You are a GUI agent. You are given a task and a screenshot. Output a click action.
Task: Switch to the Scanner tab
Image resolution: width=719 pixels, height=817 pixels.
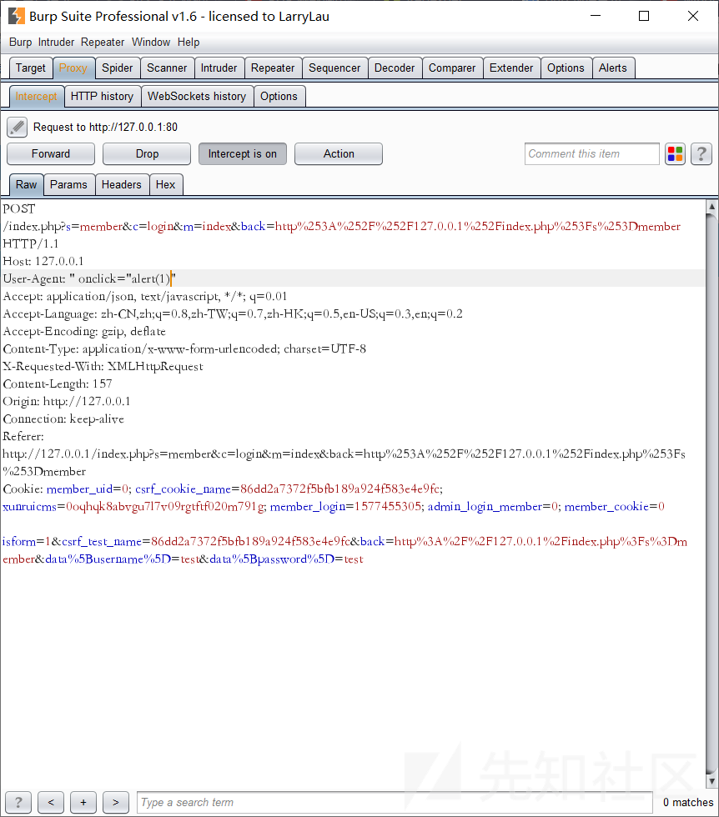tap(167, 68)
